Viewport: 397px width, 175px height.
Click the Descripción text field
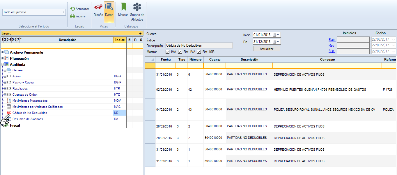tap(199, 45)
